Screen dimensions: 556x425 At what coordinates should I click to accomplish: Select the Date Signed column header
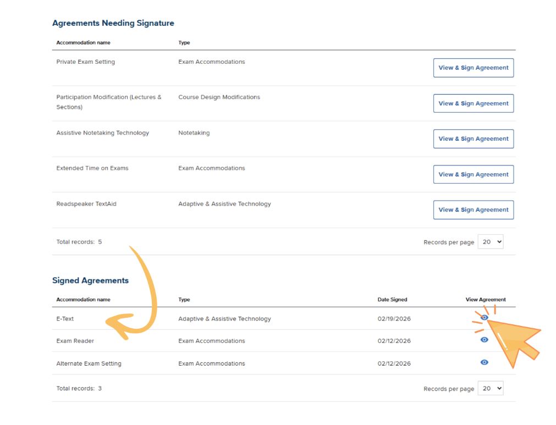[392, 299]
